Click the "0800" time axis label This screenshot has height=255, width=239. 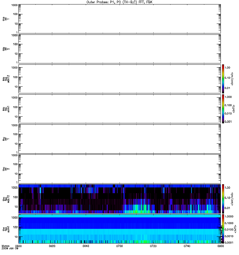tap(221, 246)
